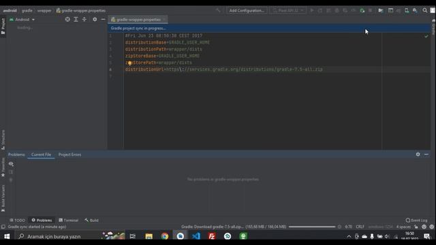Image resolution: width=436 pixels, height=245 pixels.
Task: Click the bottom-left tool window toggle icon
Action: 3,227
